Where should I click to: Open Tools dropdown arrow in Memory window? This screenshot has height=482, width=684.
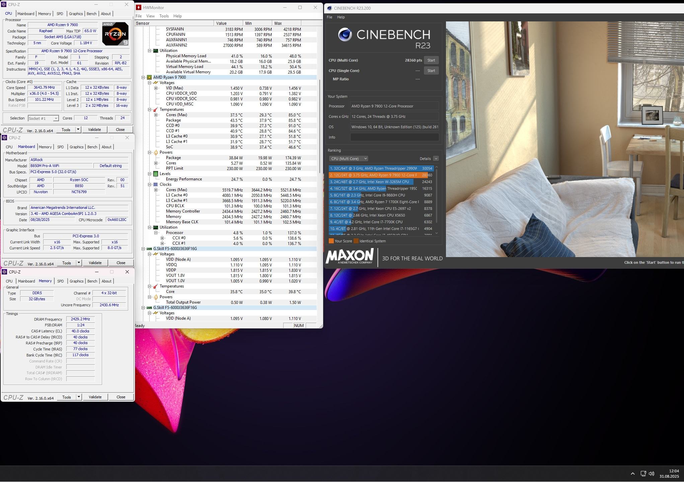tap(79, 397)
